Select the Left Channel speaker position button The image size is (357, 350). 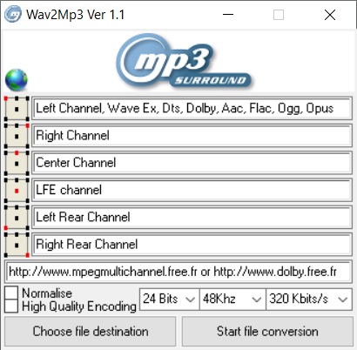pos(17,109)
